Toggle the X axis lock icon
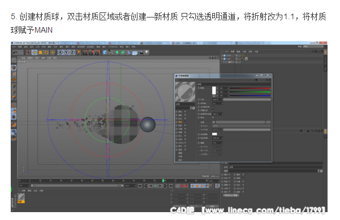 (61, 52)
